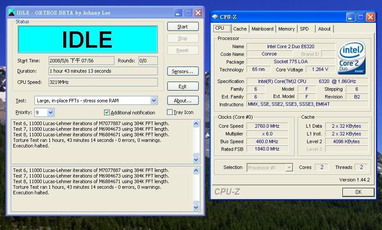Switch to the Cache tab in CPU-Z
Viewport: 382px width, 230px height.
[x=240, y=29]
